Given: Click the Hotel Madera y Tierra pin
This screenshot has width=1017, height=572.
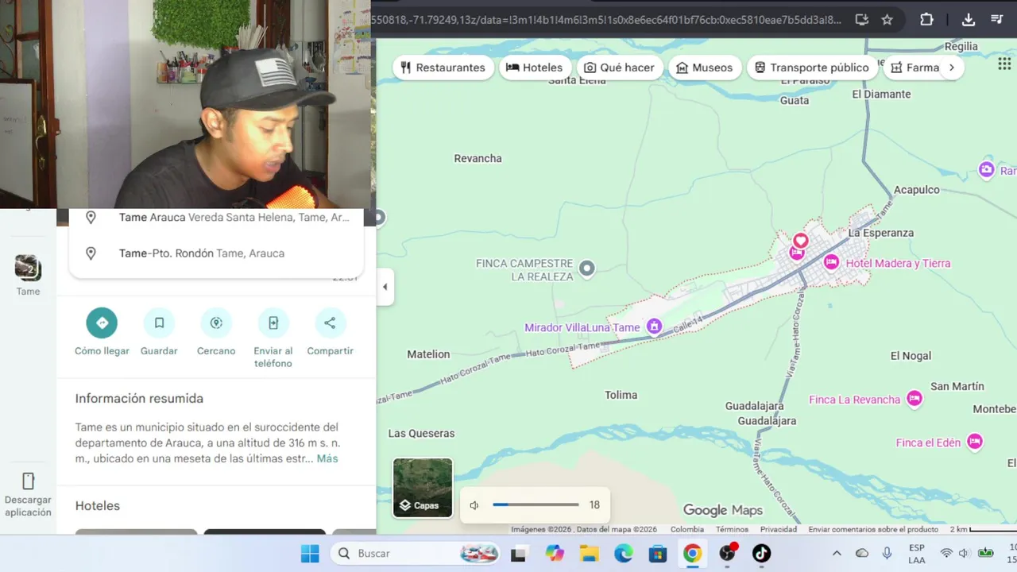Looking at the screenshot, I should point(831,262).
